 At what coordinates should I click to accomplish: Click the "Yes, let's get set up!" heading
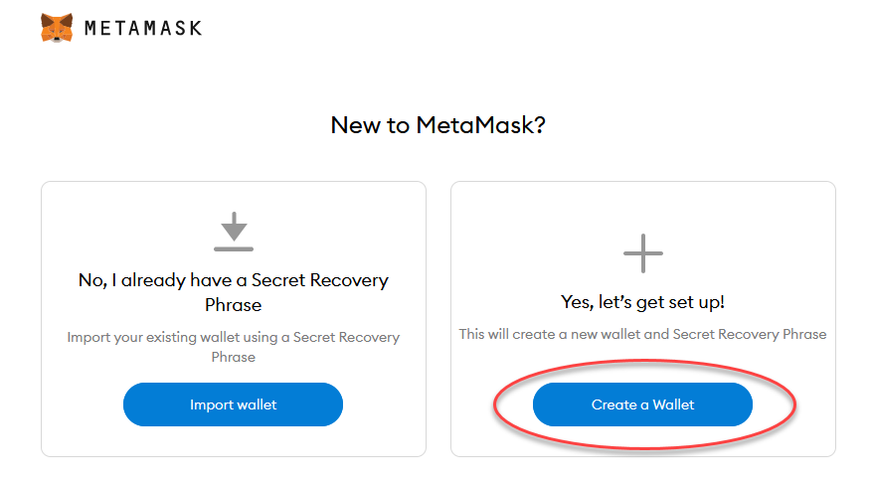coord(642,302)
